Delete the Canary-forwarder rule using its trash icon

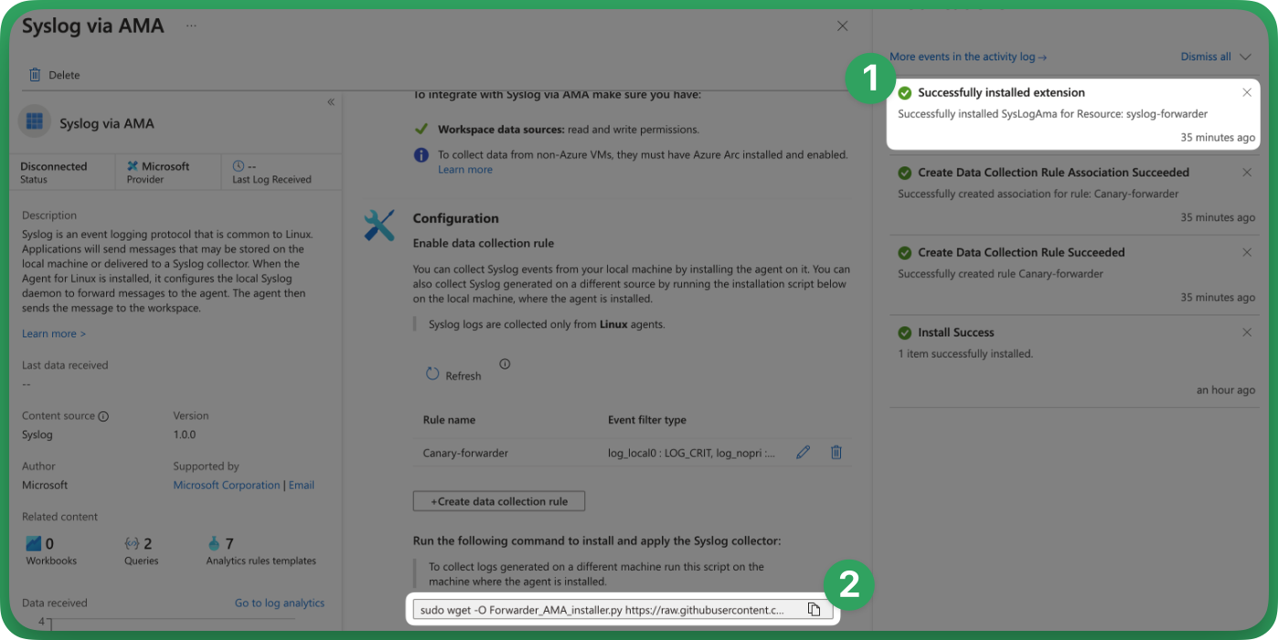[836, 452]
